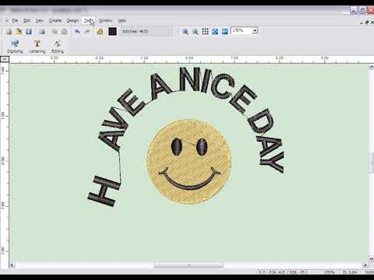Image resolution: width=374 pixels, height=280 pixels.
Task: Open the Window menu
Action: (105, 20)
